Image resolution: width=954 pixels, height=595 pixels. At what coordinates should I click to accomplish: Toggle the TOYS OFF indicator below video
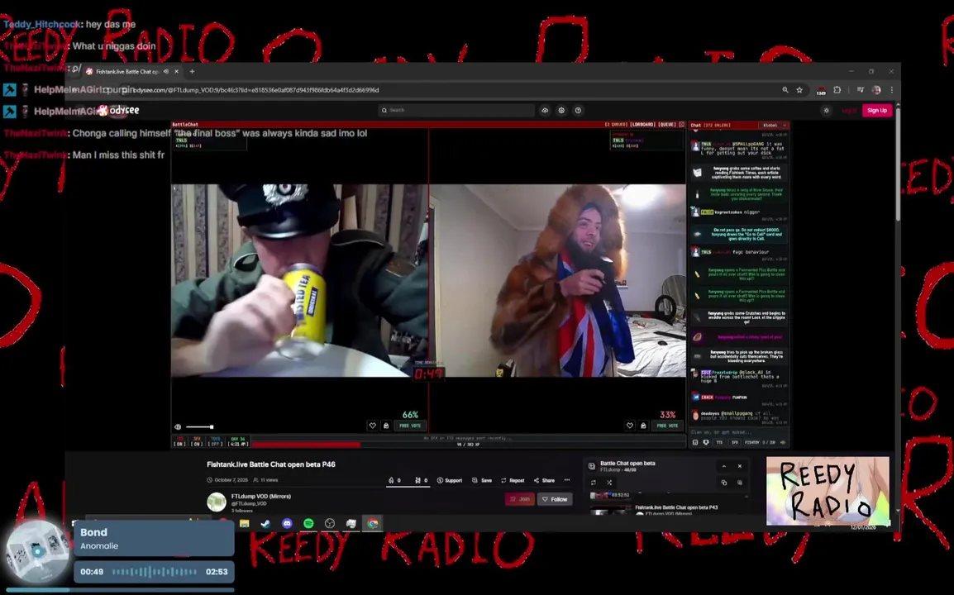pos(216,441)
